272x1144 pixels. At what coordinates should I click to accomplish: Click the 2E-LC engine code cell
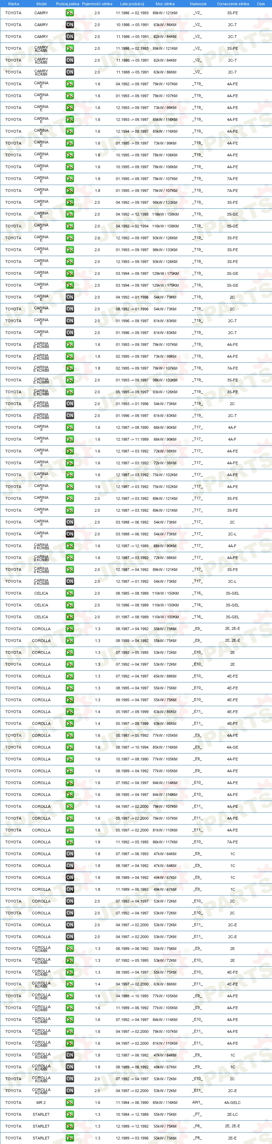pyautogui.click(x=232, y=1115)
